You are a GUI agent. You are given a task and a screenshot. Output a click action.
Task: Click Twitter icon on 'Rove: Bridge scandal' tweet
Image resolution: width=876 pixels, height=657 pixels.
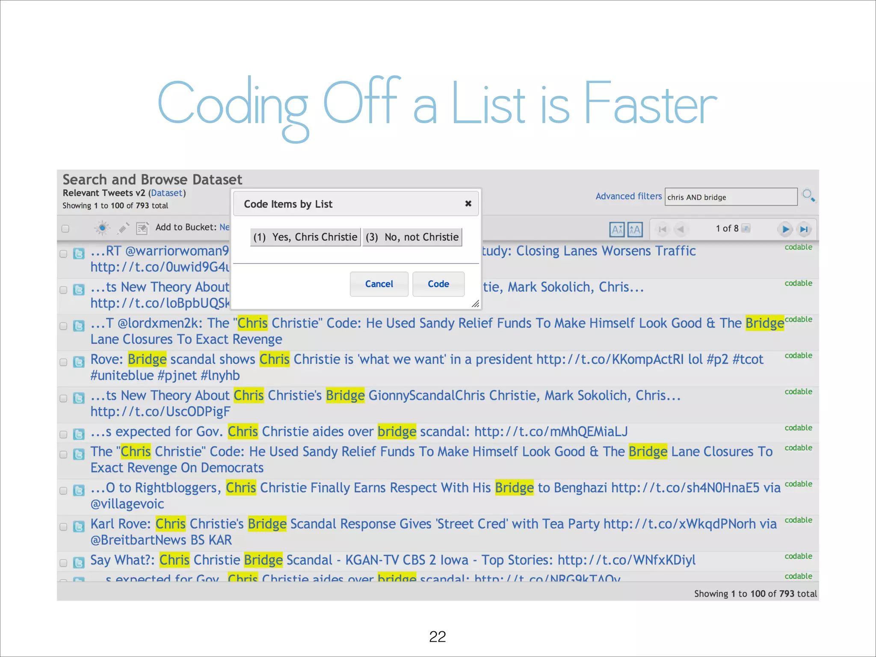click(79, 362)
